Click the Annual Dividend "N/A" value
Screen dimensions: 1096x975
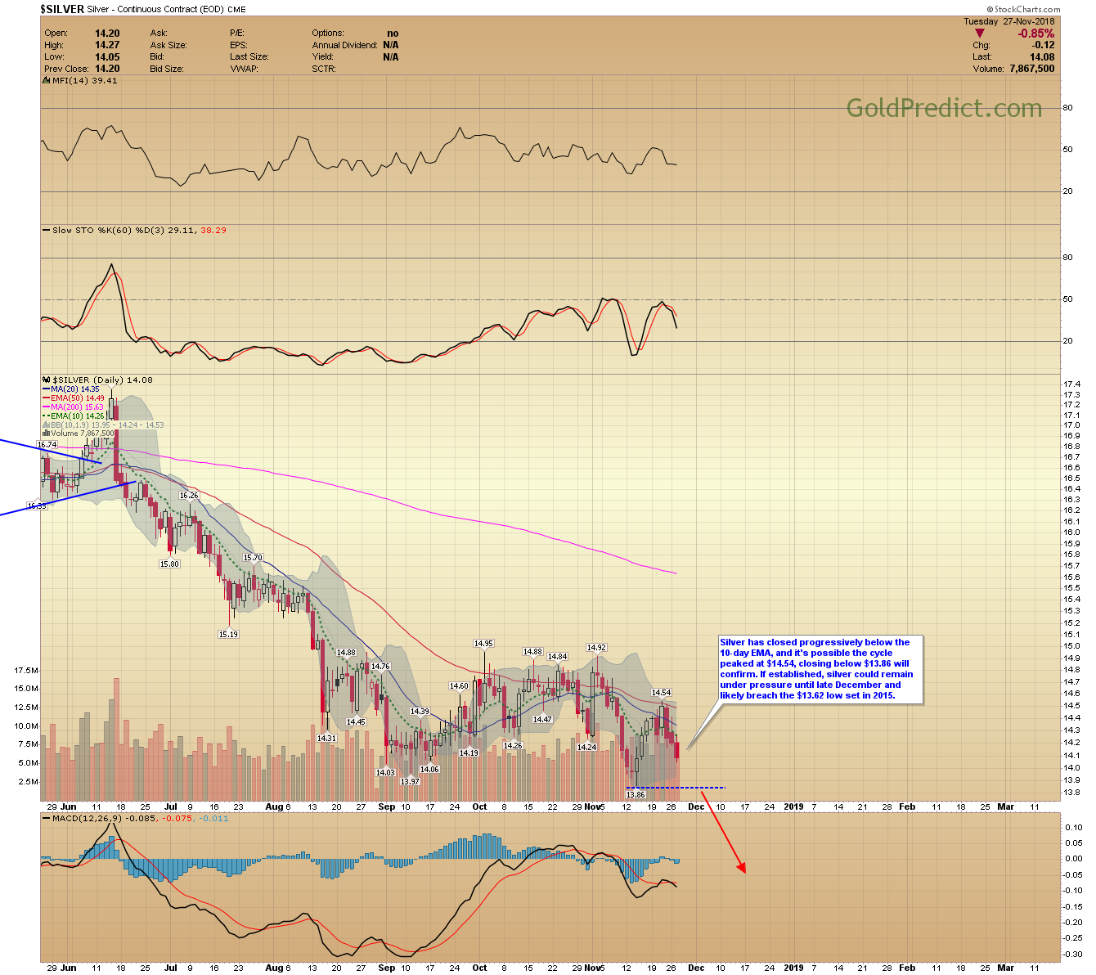391,45
